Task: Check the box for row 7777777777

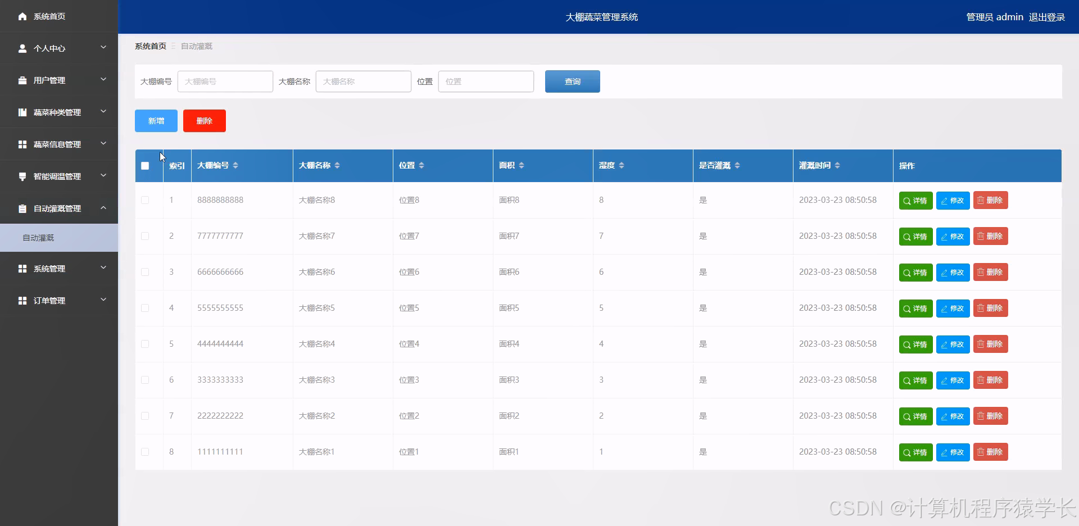Action: (x=145, y=236)
